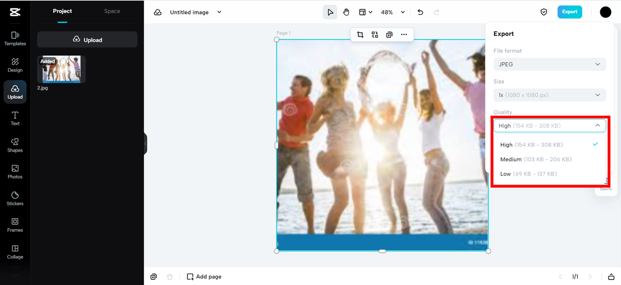Image resolution: width=621 pixels, height=285 pixels.
Task: Click the Export button
Action: tap(570, 12)
